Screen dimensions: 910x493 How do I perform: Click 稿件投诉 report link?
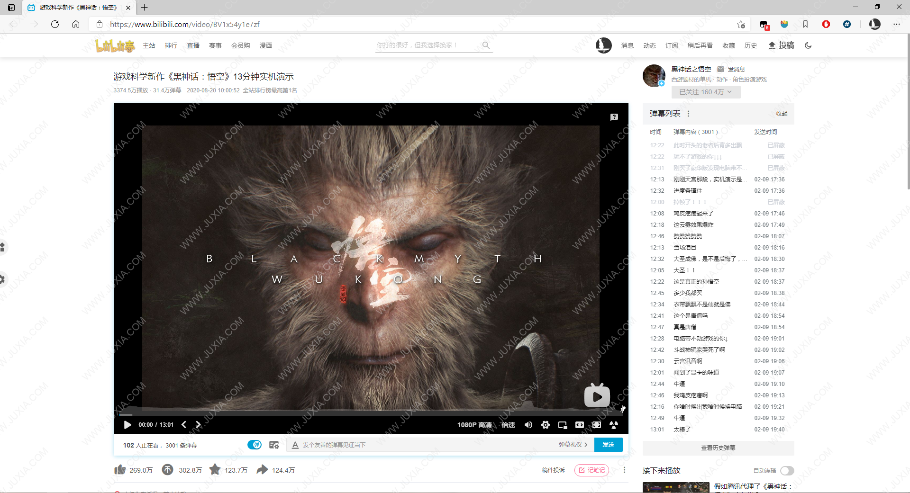pos(554,470)
